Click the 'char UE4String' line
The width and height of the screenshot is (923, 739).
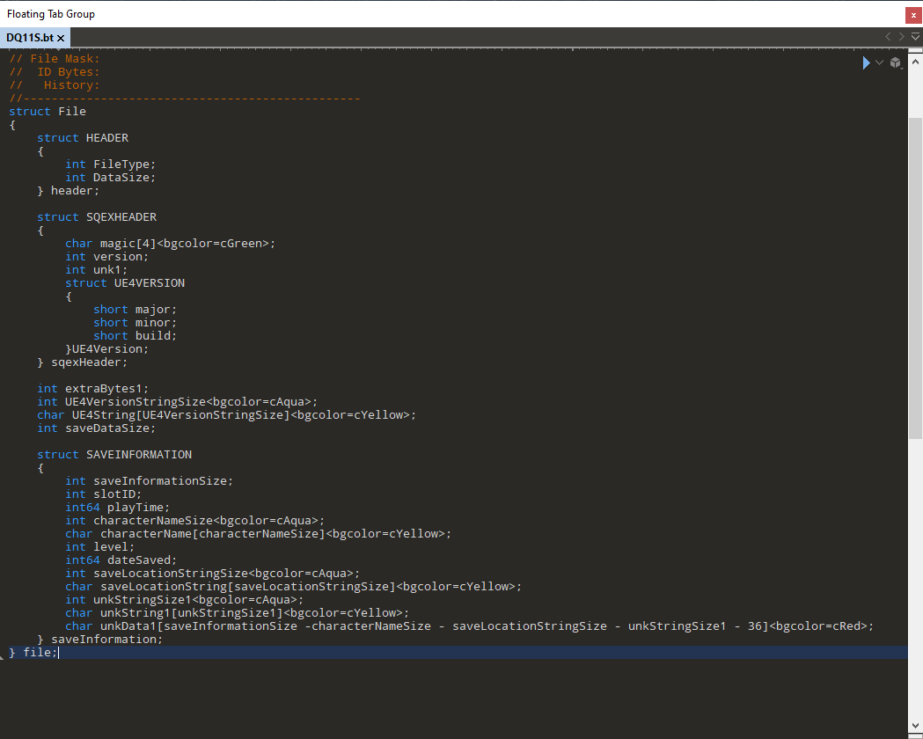click(227, 414)
